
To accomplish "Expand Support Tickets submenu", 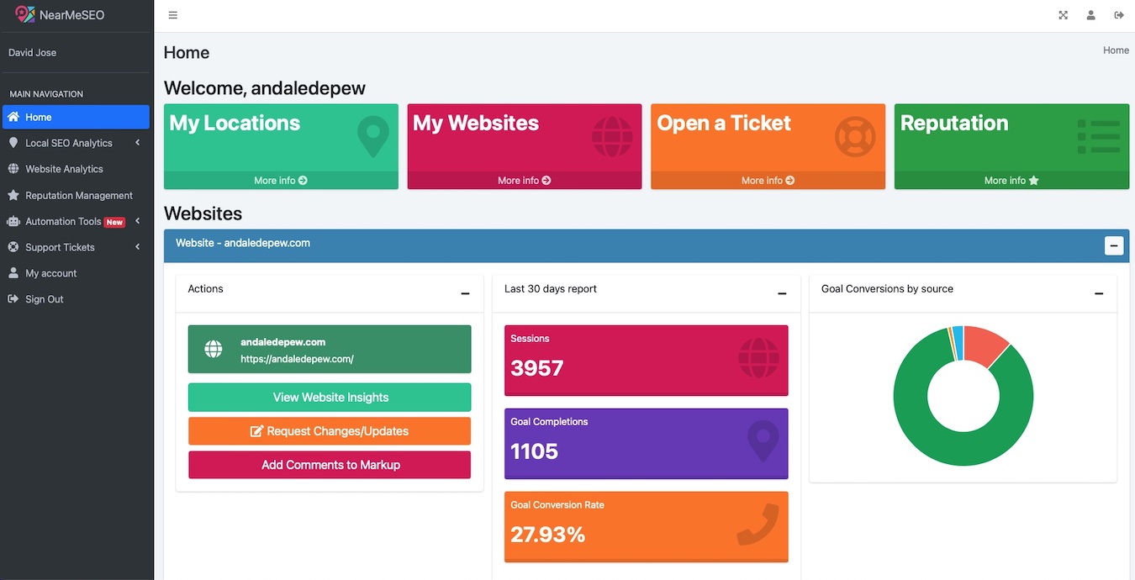I will [x=137, y=247].
